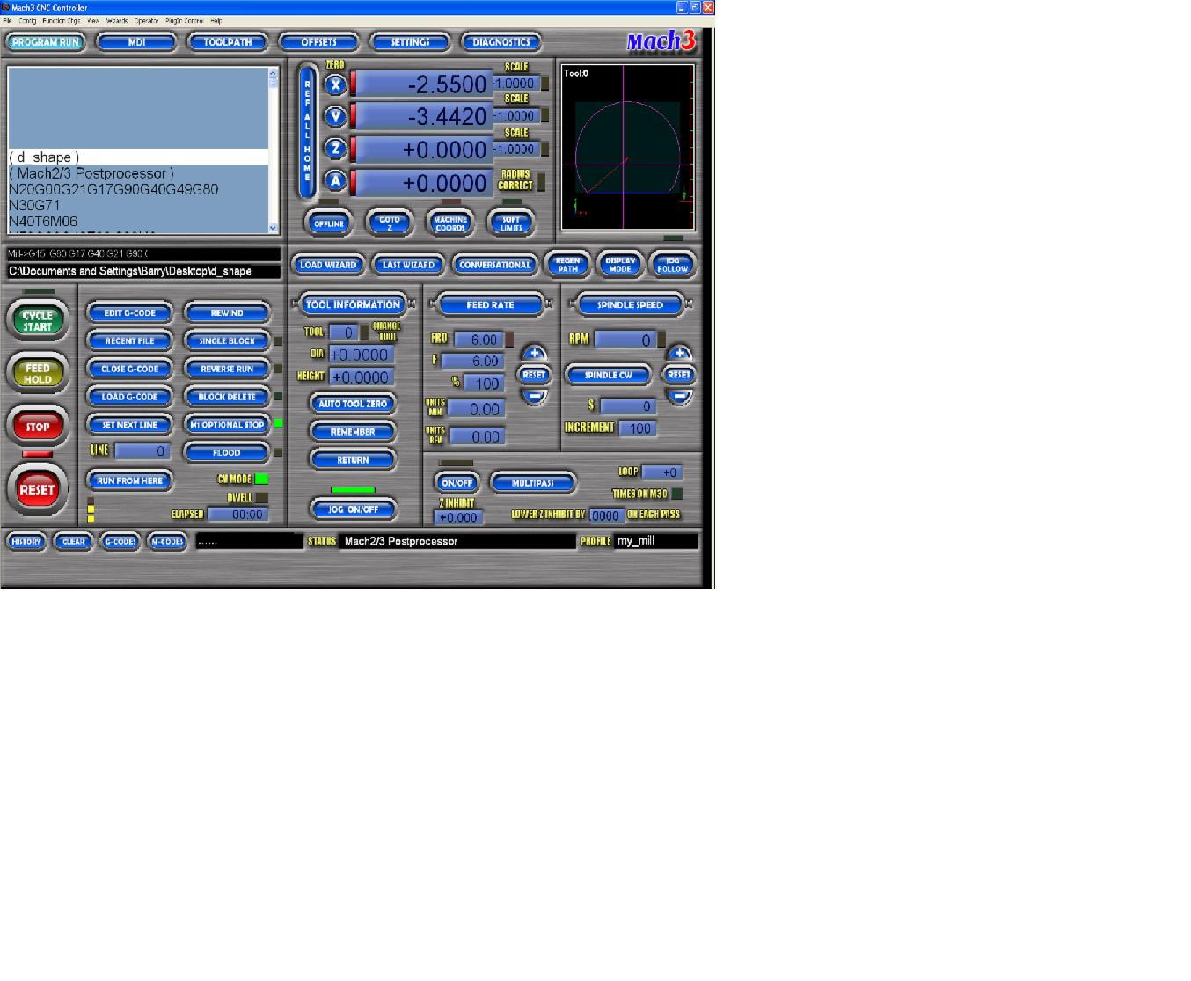
Task: Click the Load G-Code button
Action: (x=129, y=397)
